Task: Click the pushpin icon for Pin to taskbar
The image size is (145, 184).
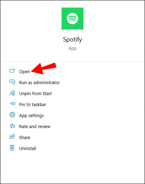Action: point(12,104)
